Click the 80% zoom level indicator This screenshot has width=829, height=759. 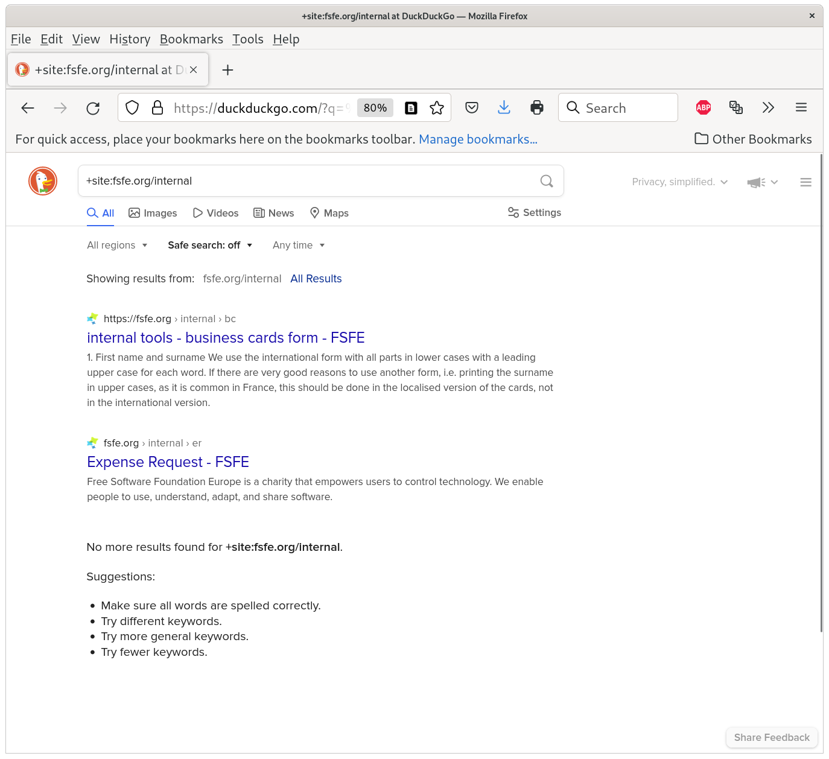pyautogui.click(x=375, y=108)
